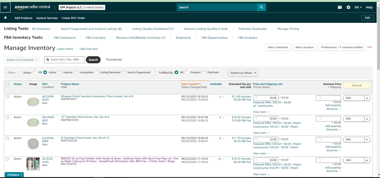The height and width of the screenshot is (178, 380).
Task: Open the hamburger navigation menu
Action: (x=5, y=7)
